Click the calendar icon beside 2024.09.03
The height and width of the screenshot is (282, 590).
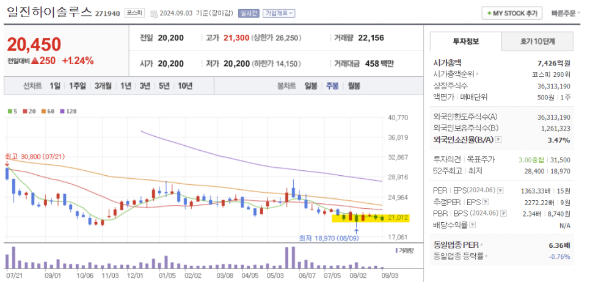coord(153,13)
